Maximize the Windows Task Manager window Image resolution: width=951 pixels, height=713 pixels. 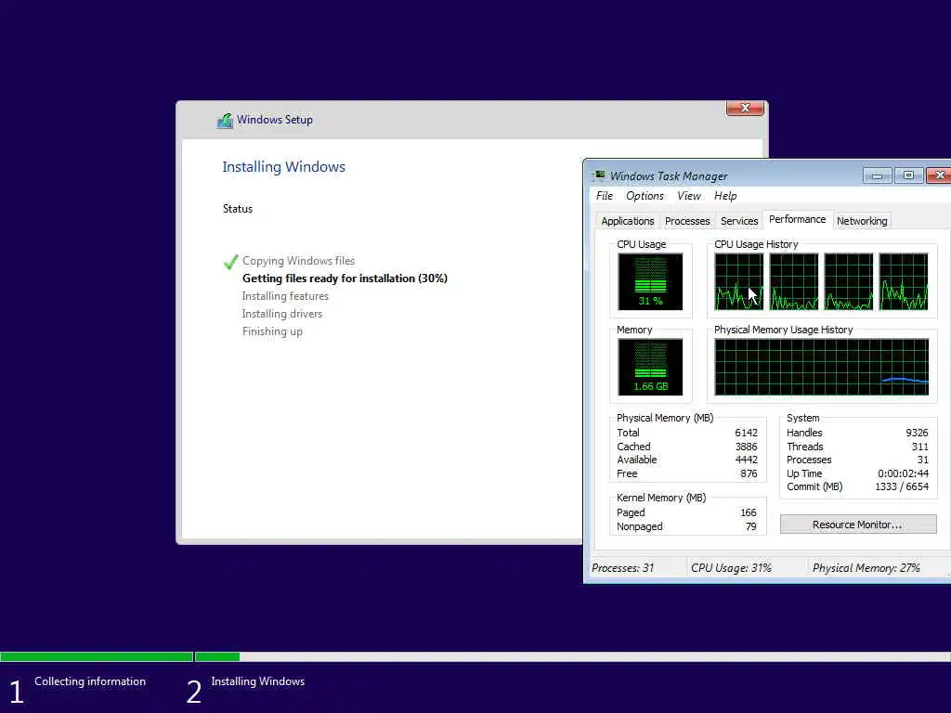pos(908,175)
